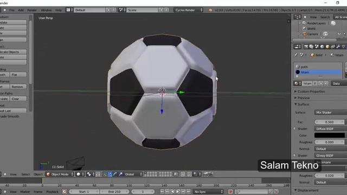Click the Remove keyframes button

18,87
